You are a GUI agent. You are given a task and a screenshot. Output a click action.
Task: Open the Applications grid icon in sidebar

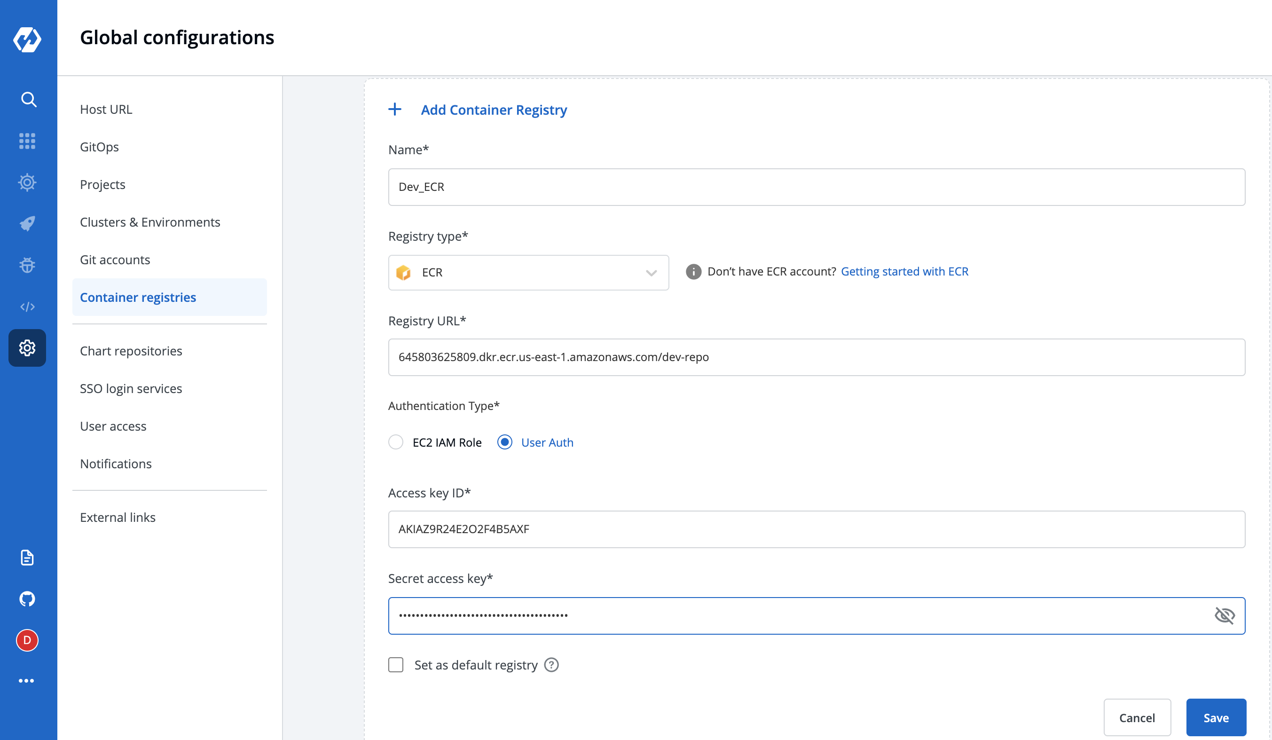click(28, 142)
